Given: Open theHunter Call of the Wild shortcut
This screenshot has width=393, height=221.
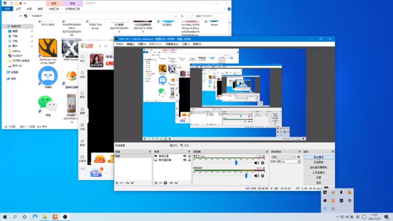Looking at the screenshot, I should tap(48, 52).
